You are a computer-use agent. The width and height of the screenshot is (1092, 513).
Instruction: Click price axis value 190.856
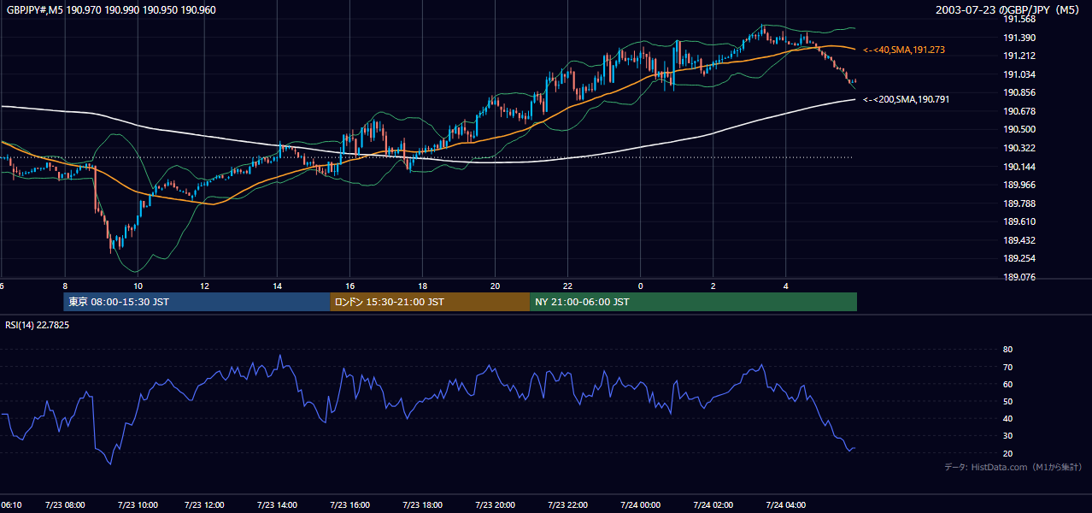1019,93
